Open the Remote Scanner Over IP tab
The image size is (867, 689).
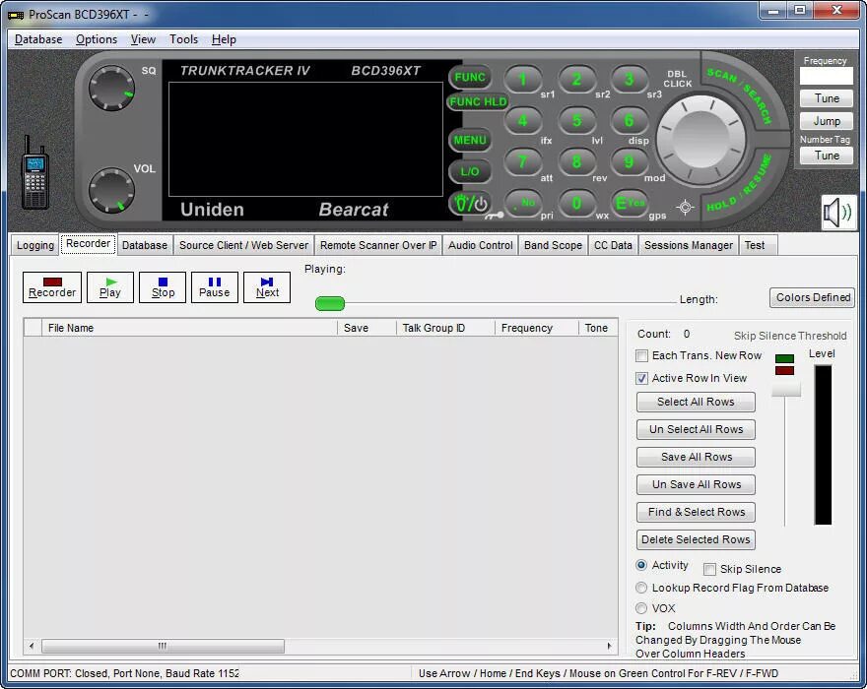(378, 245)
